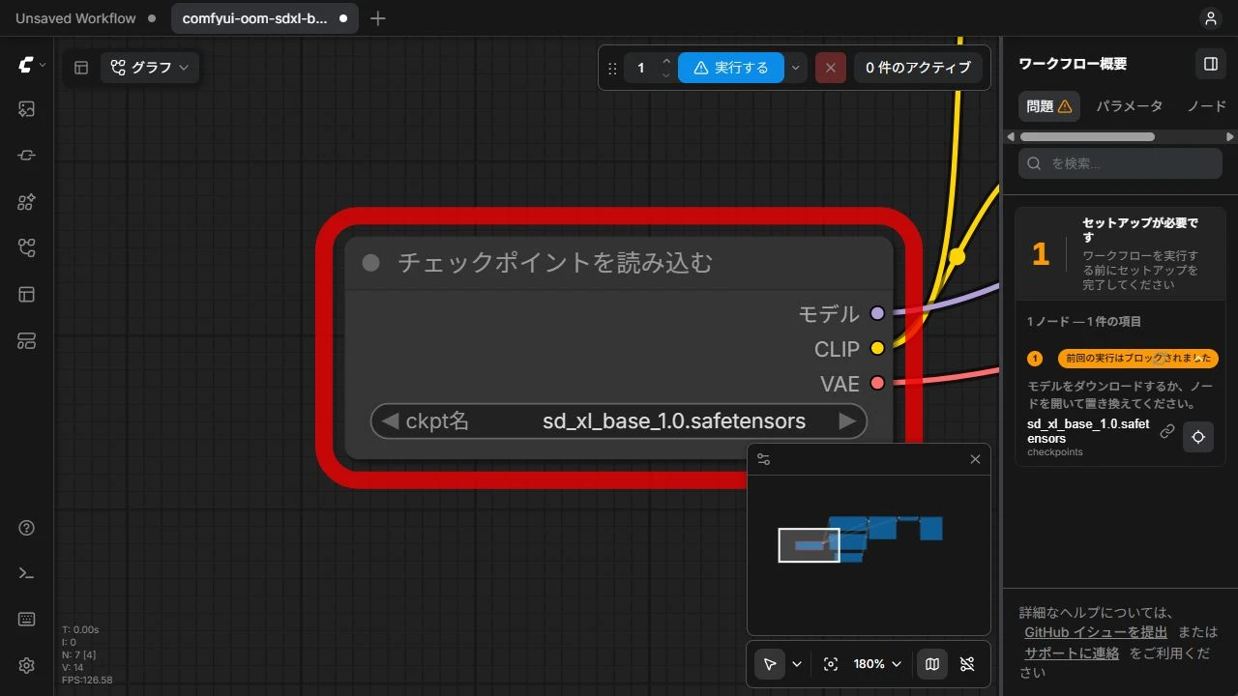Toggle link visibility in the canvas toolbar
This screenshot has height=696, width=1238.
pos(967,664)
